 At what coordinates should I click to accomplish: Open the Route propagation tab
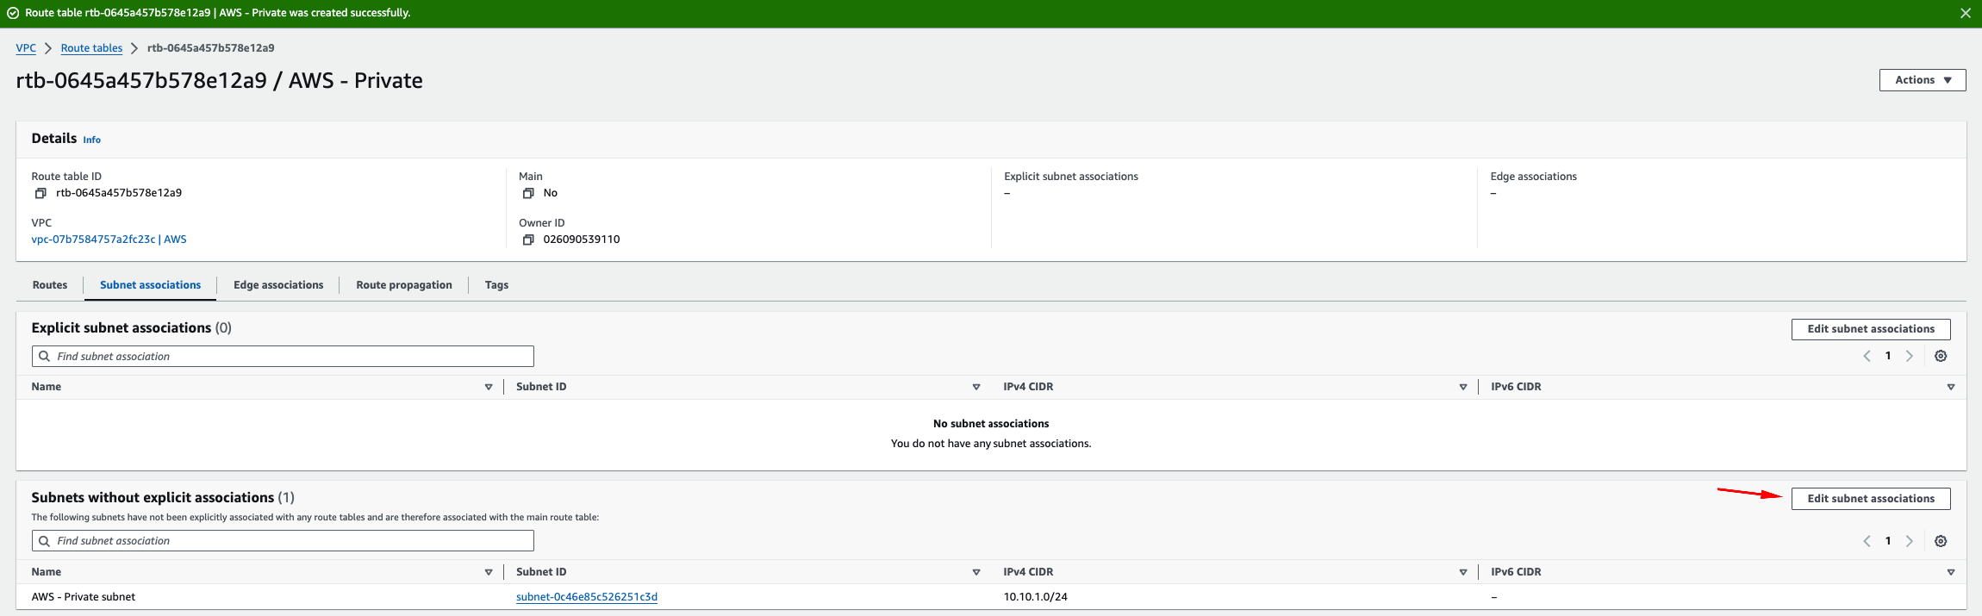404,285
